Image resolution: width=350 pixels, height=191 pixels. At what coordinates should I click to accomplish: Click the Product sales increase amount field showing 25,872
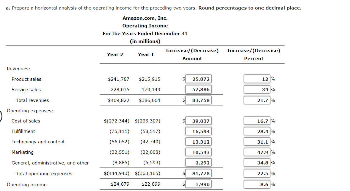tap(198, 79)
